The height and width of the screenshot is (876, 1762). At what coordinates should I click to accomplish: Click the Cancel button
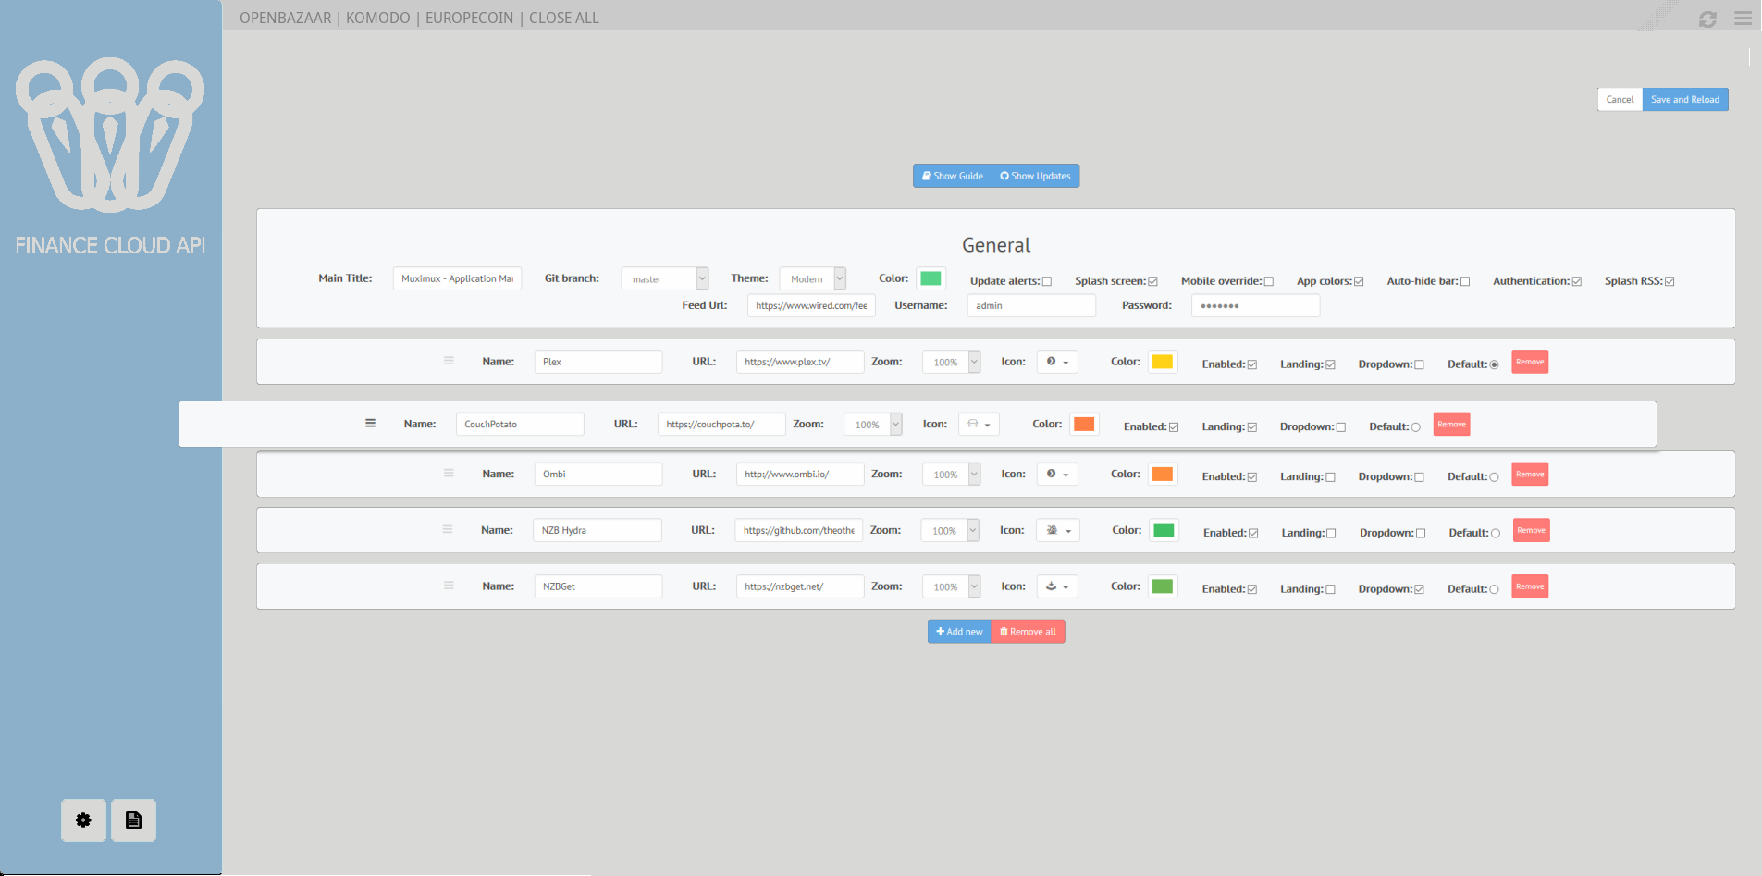point(1620,99)
